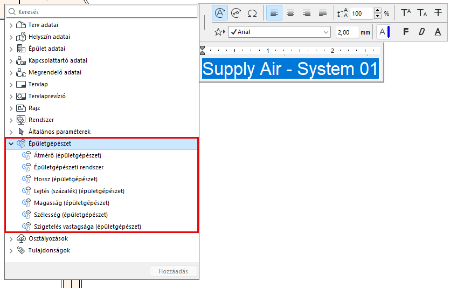This screenshot has height=288, width=450.
Task: Click the Tervlap layout icon
Action: (21, 84)
